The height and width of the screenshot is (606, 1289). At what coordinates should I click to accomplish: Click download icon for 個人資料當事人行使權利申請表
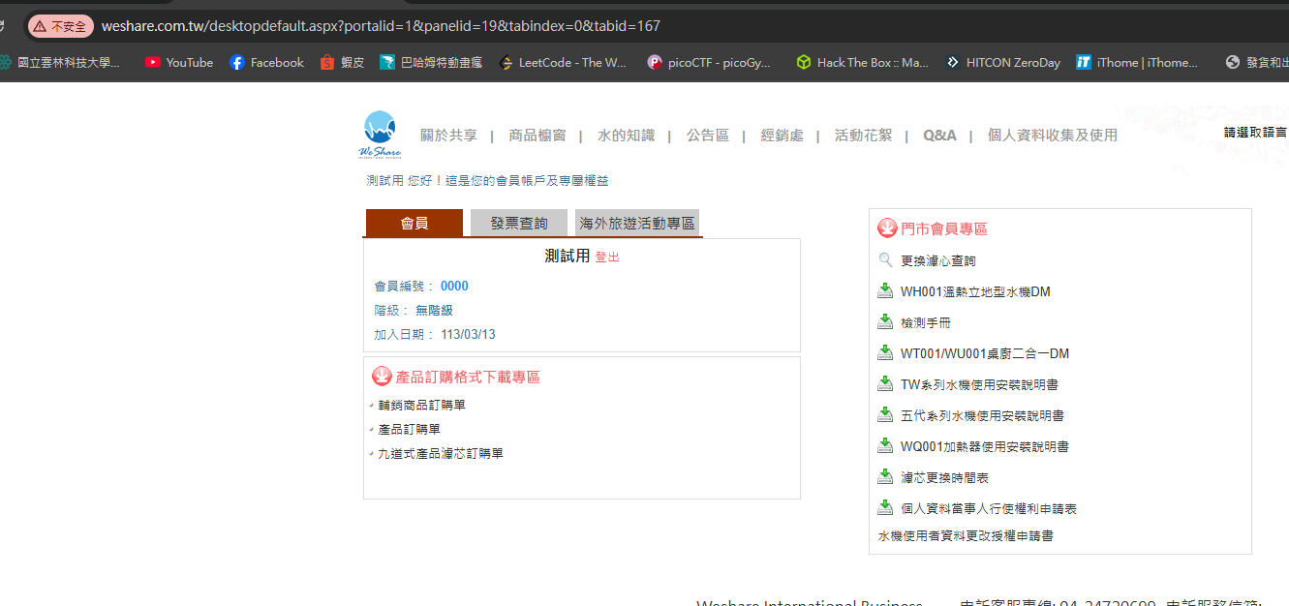(x=885, y=507)
